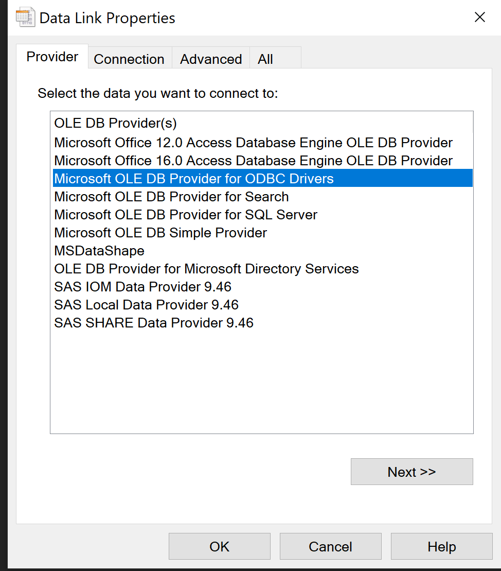The width and height of the screenshot is (501, 571).
Task: Click the Next >> button
Action: pos(411,472)
